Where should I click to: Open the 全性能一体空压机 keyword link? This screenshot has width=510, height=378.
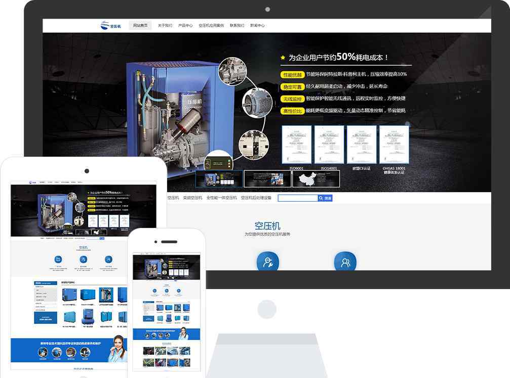(221, 198)
